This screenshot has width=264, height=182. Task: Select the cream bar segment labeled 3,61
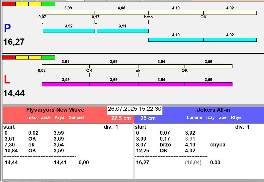[x=65, y=66]
